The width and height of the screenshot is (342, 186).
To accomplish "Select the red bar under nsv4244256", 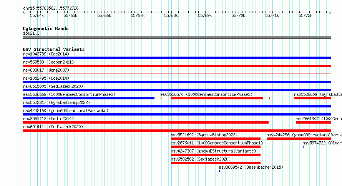I will click(299, 139).
